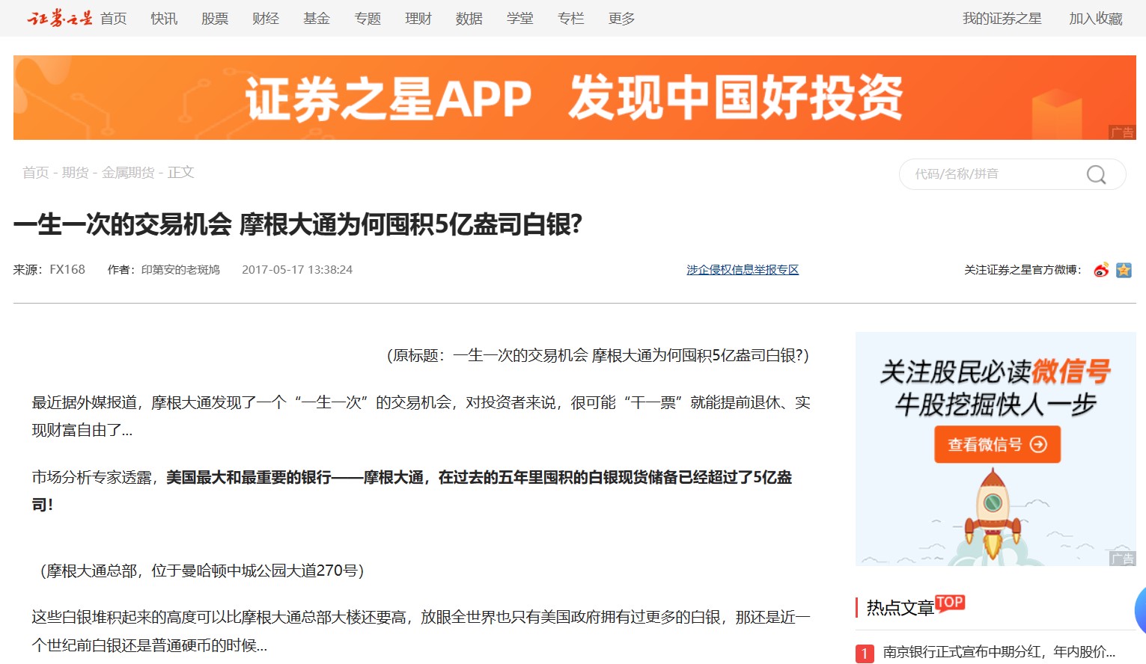
Task: Open the 关注股民必读微信号 sidebar ad
Action: [x=996, y=449]
